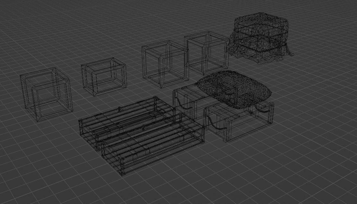357x204 pixels.
Task: Select the rounded dense-mesh bundle atop open crates
Action: tap(234, 89)
